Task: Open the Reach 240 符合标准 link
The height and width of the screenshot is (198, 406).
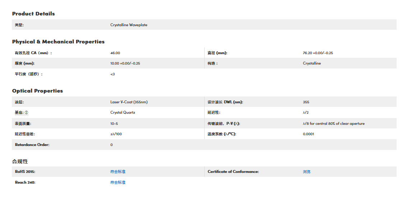Action: [118, 183]
